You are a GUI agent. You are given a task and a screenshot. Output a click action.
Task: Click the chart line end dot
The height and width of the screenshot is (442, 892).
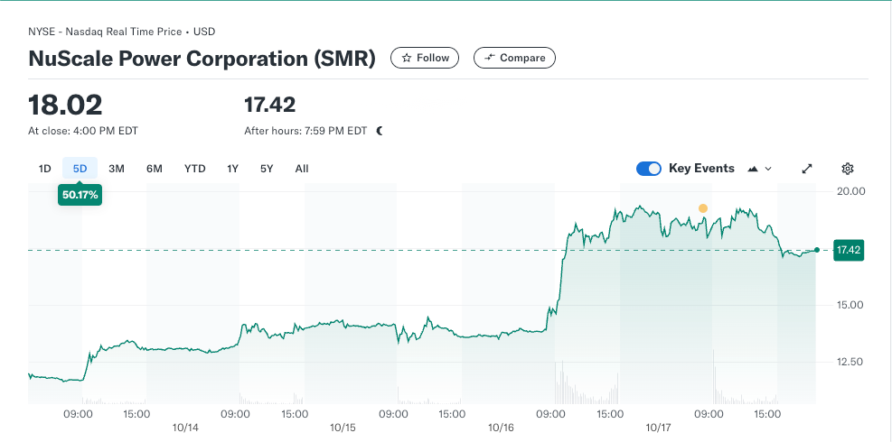click(x=817, y=250)
